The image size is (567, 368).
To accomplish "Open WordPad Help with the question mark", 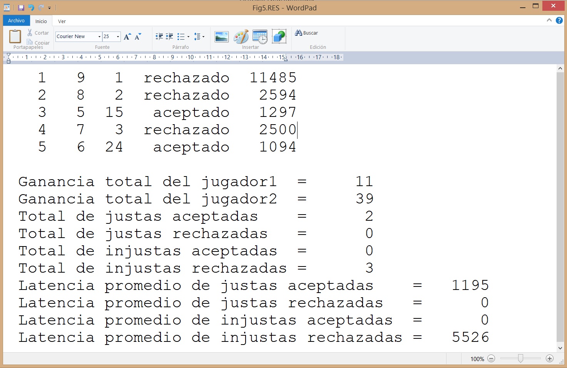I will point(559,20).
